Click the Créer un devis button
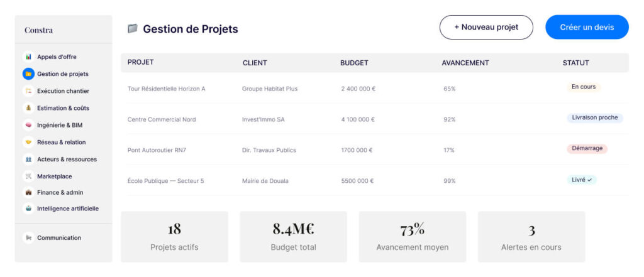644x277 pixels. click(x=587, y=27)
